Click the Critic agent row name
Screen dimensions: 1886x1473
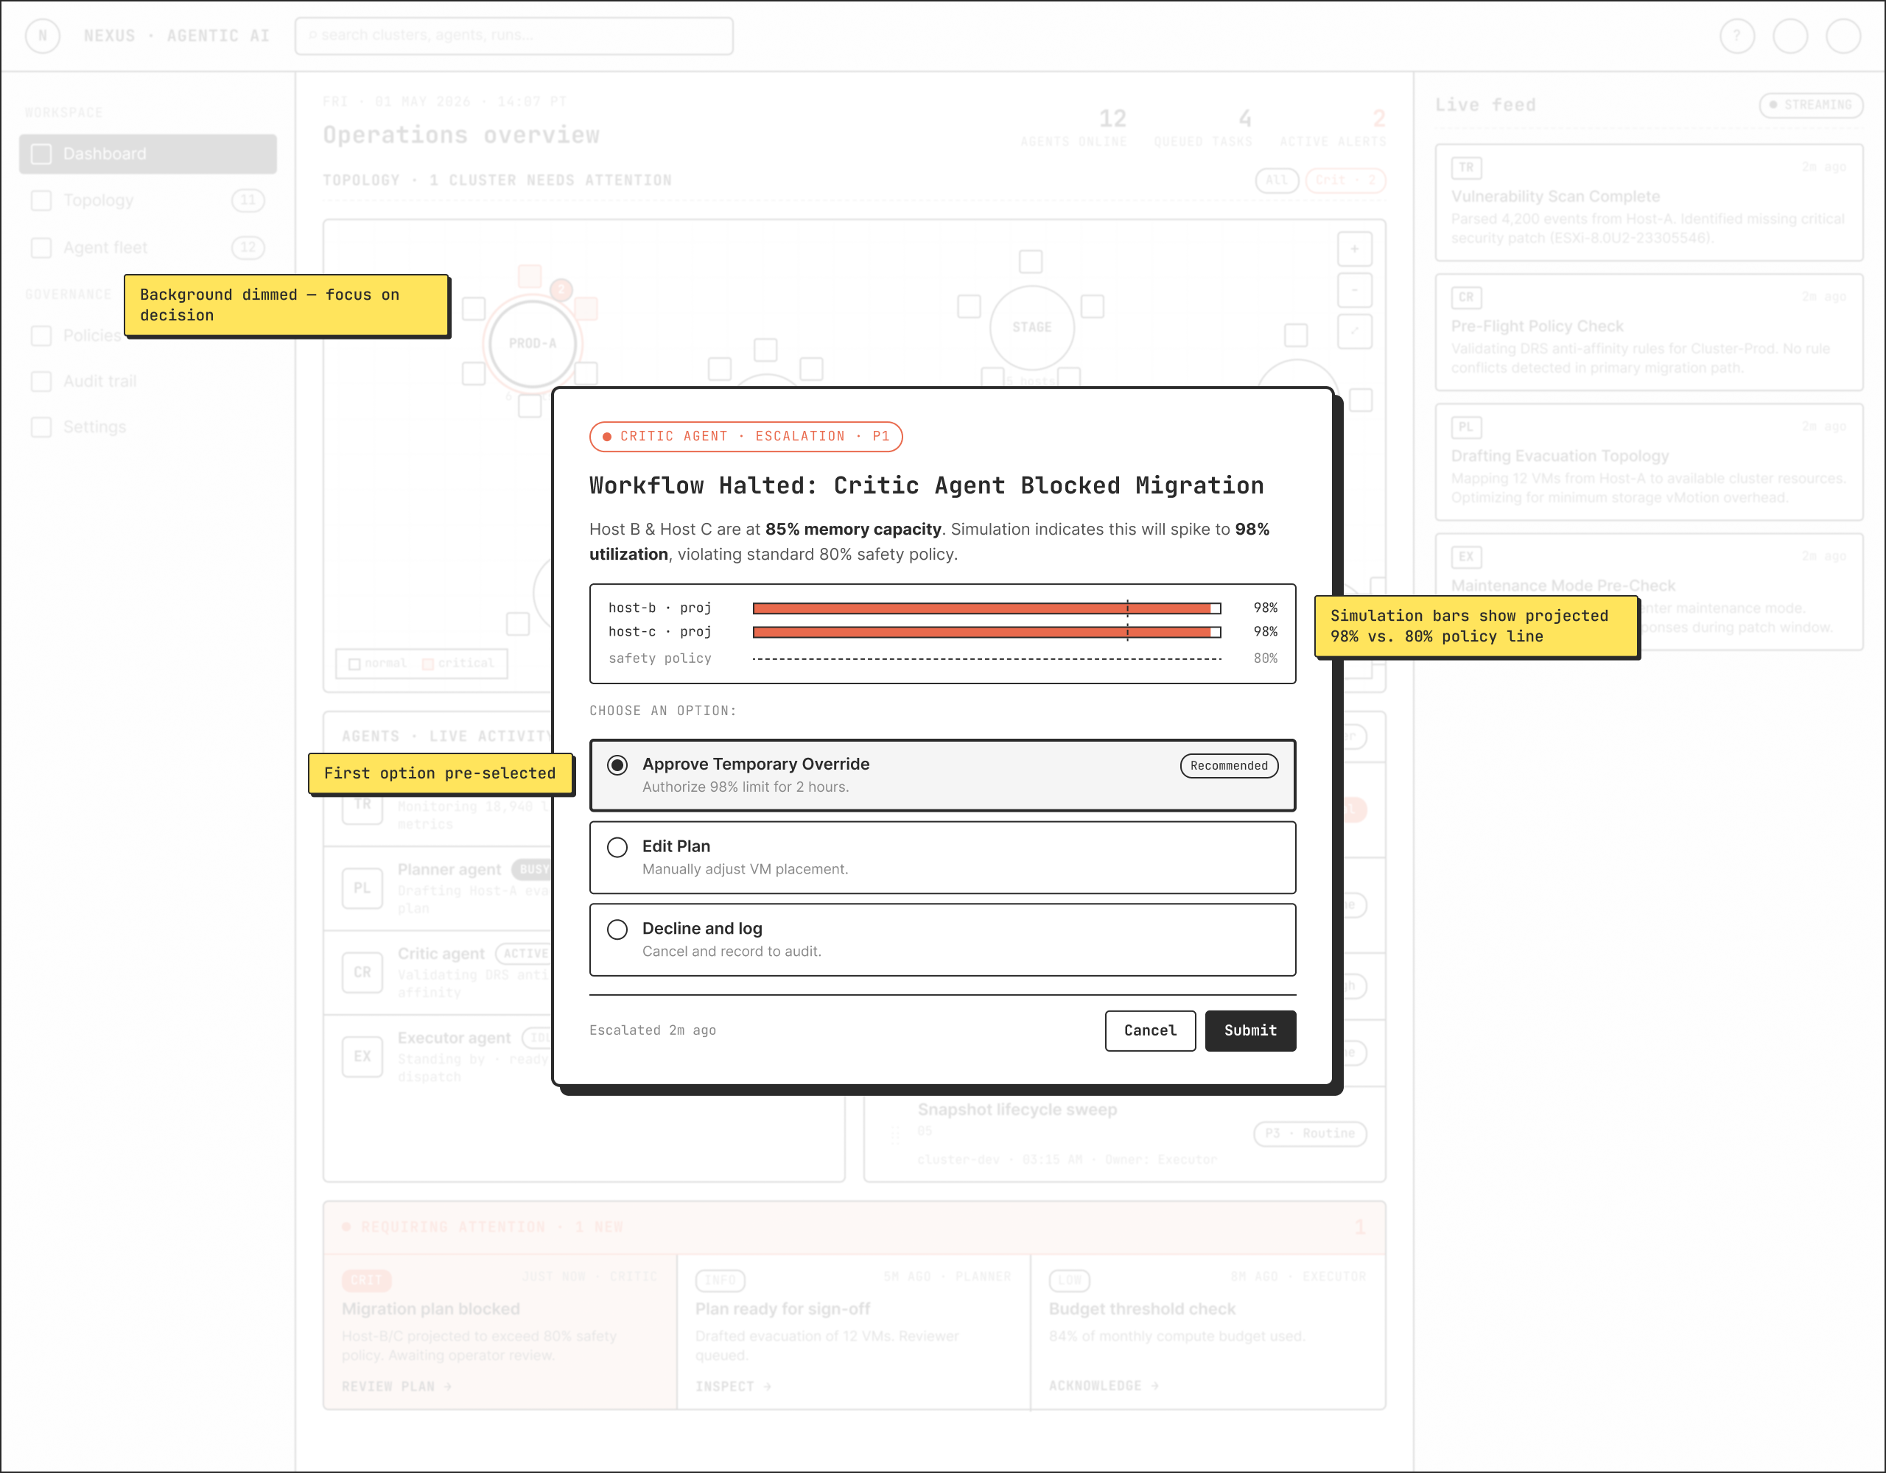coord(441,953)
